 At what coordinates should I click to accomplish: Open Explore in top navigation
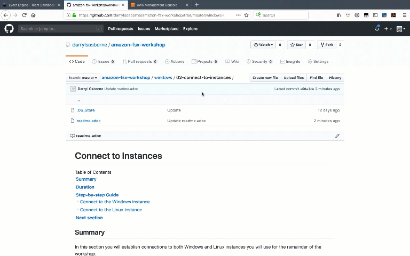tap(190, 29)
